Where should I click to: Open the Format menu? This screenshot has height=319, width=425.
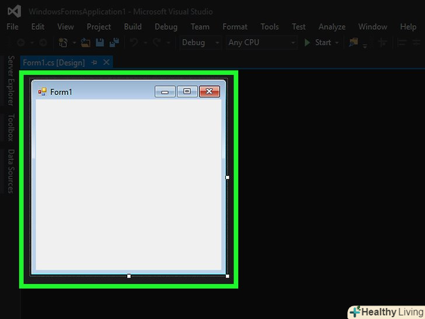pyautogui.click(x=235, y=27)
